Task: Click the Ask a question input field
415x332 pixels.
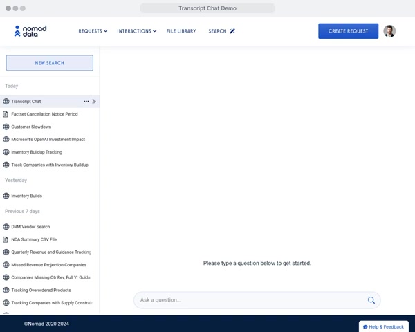Action: click(x=249, y=300)
